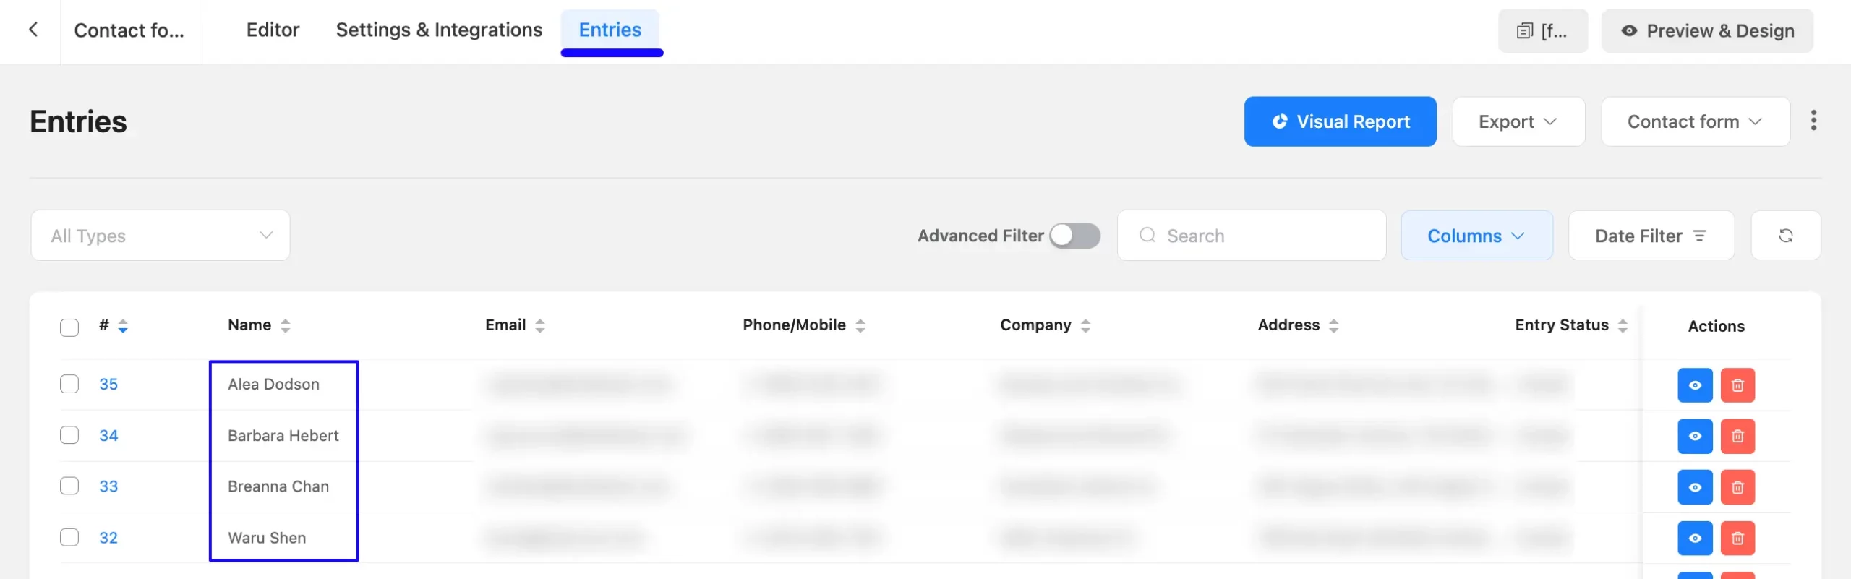Screen dimensions: 1851x579
Task: Expand the Export dropdown
Action: (x=1518, y=121)
